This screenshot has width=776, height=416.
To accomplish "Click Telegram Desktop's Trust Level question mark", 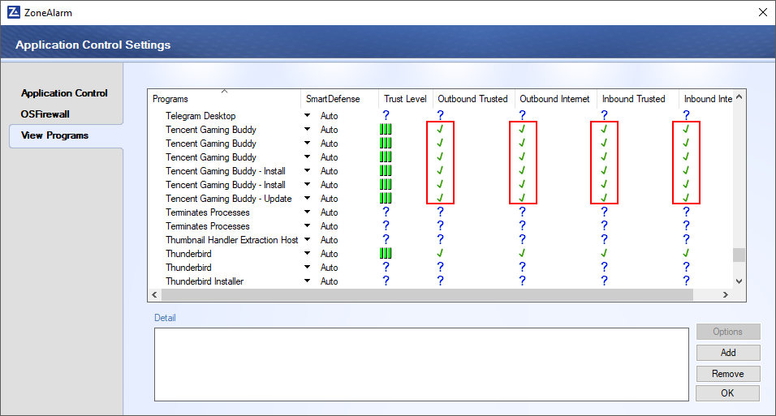I will pyautogui.click(x=386, y=115).
